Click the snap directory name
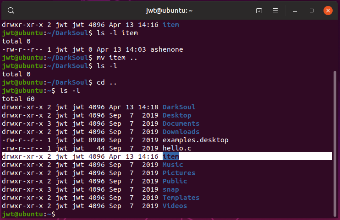This screenshot has width=340, height=220. tap(170, 189)
